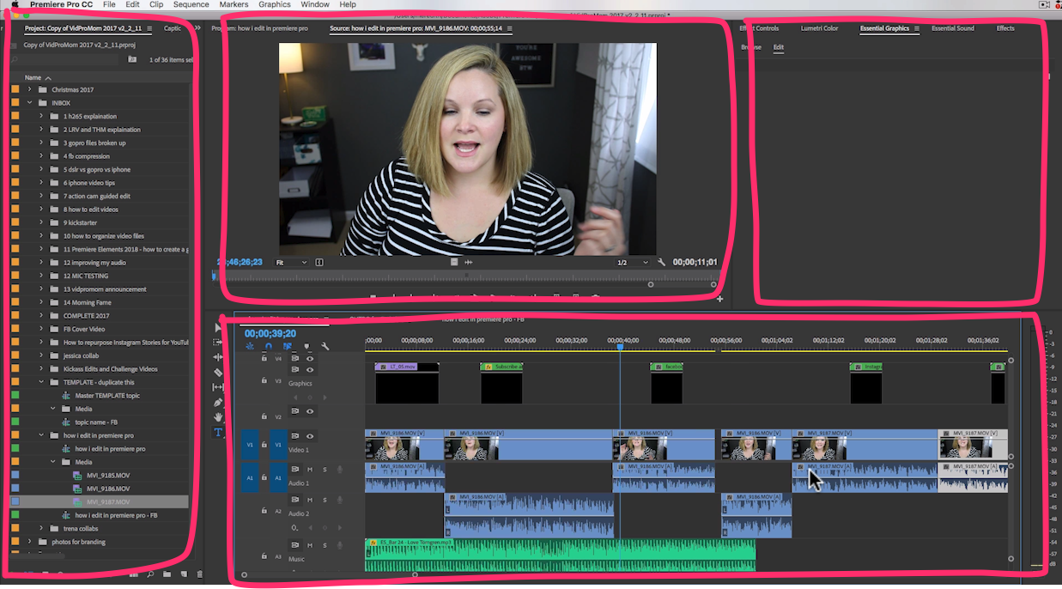
Task: Select the Type tool
Action: pos(217,431)
